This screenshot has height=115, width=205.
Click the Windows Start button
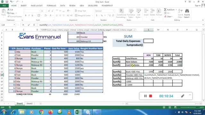coord(4,112)
